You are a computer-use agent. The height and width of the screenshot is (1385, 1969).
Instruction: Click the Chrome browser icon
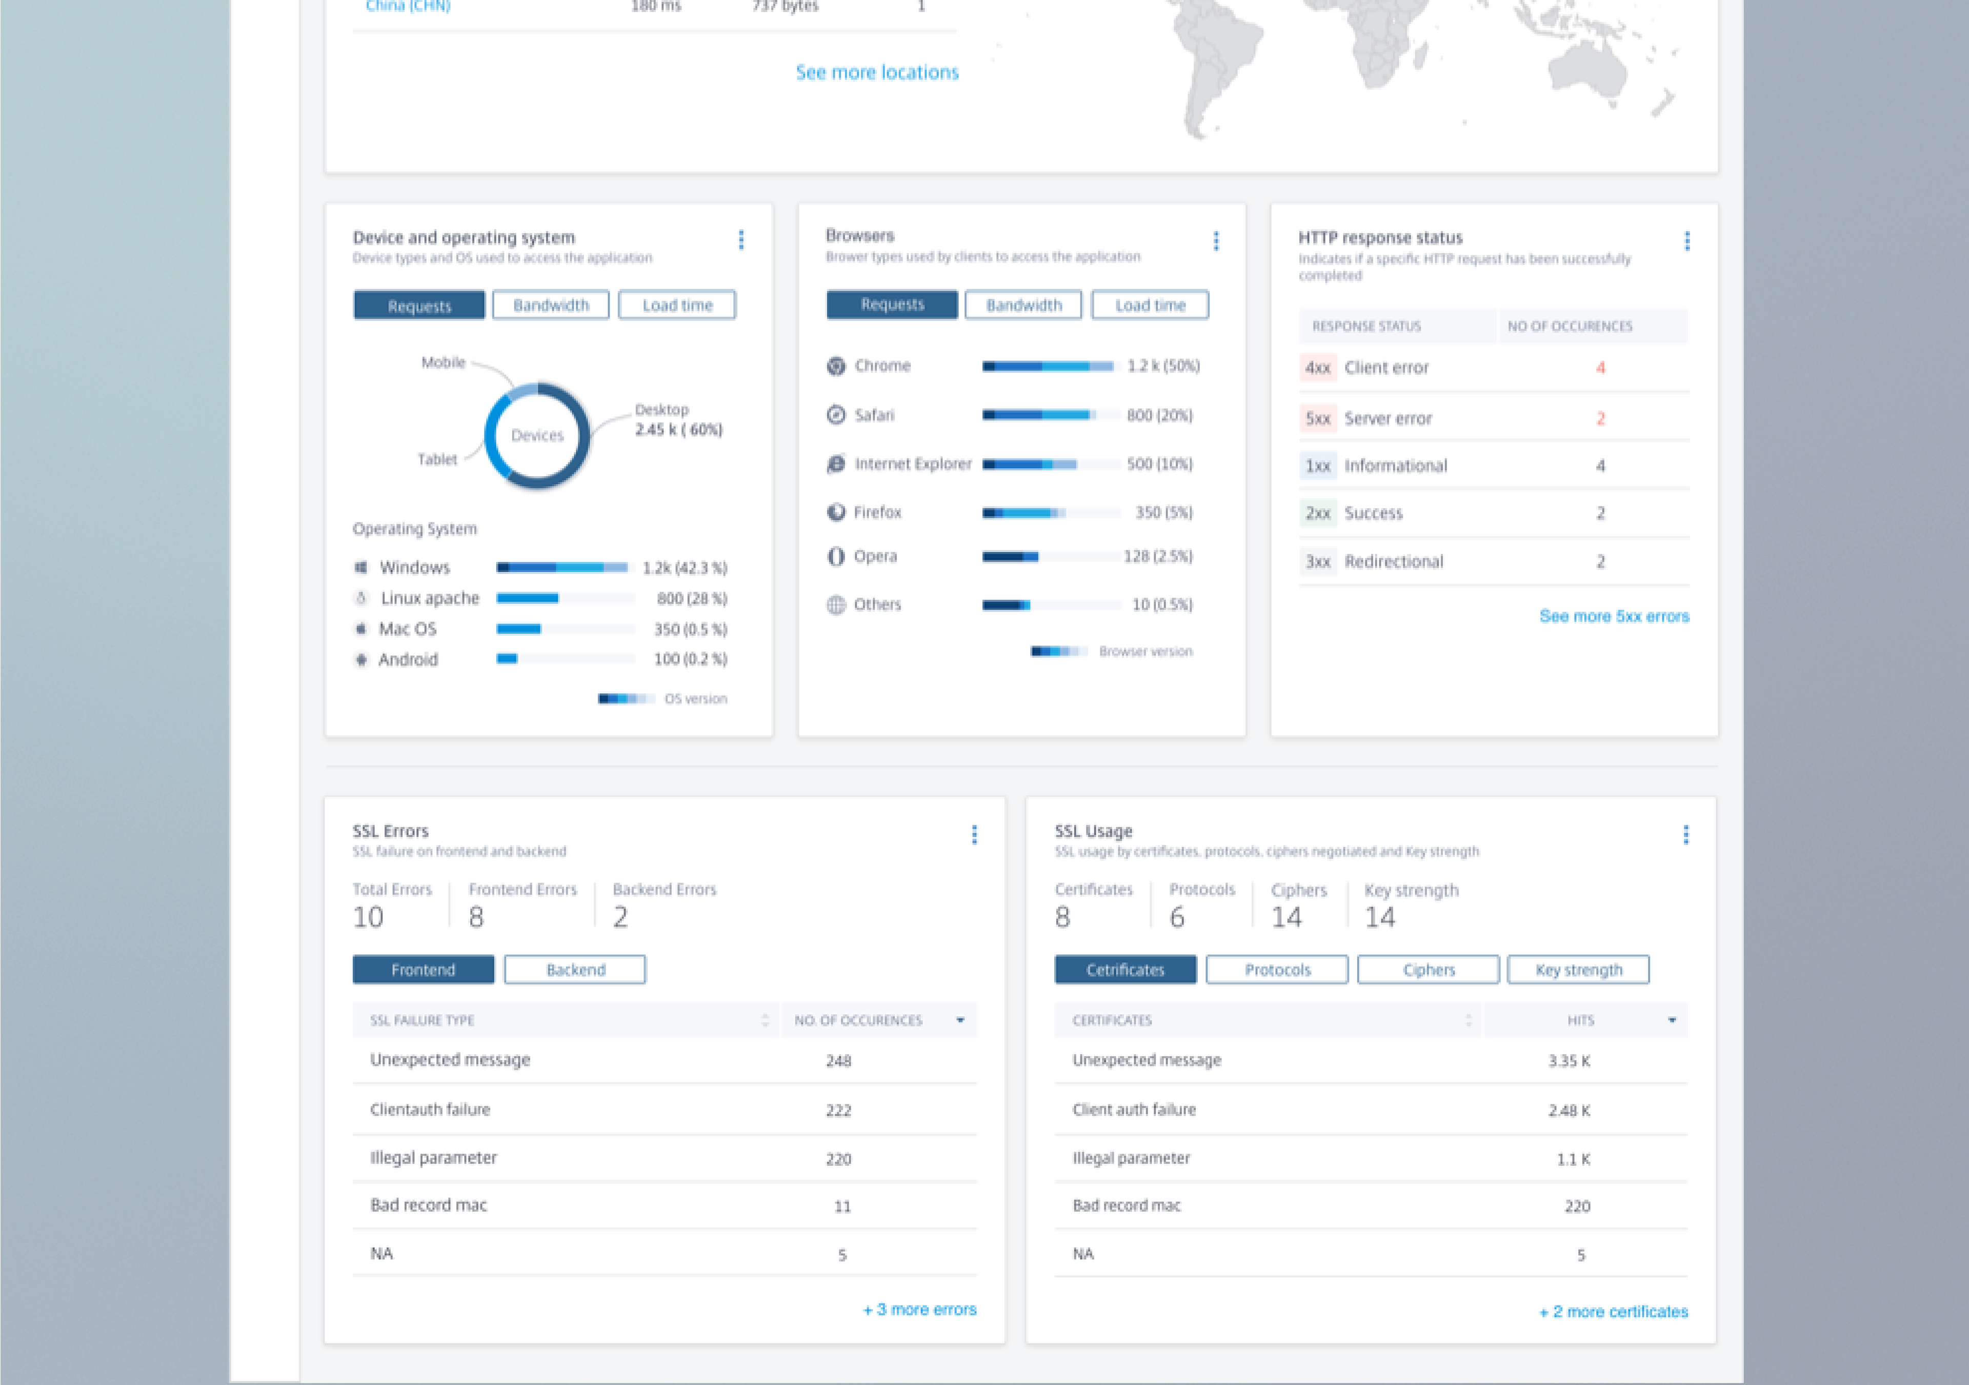[836, 366]
